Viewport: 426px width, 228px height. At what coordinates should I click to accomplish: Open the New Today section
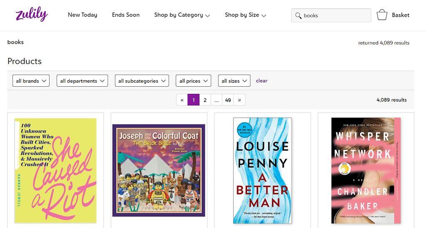point(82,15)
